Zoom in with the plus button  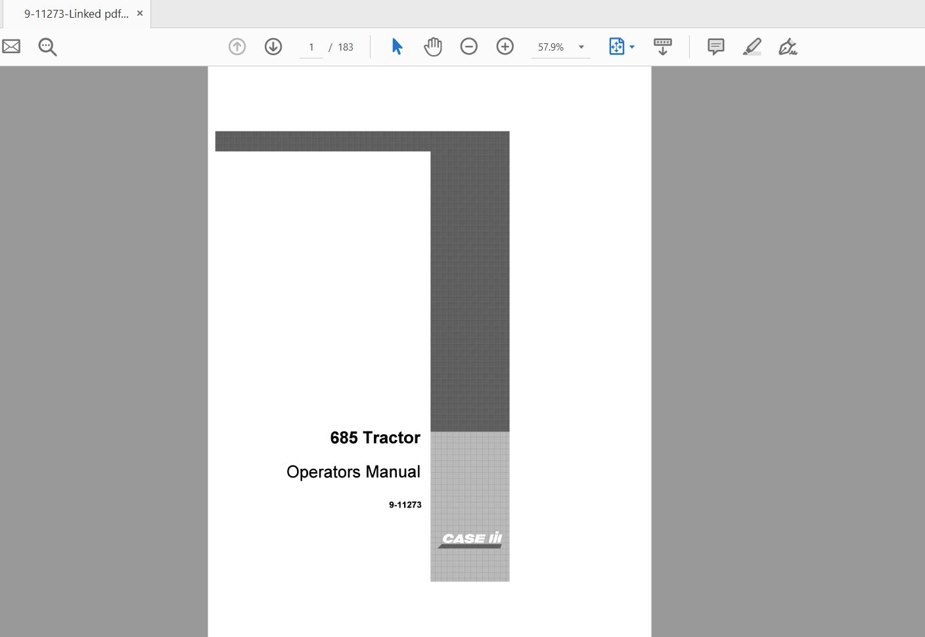click(x=505, y=47)
